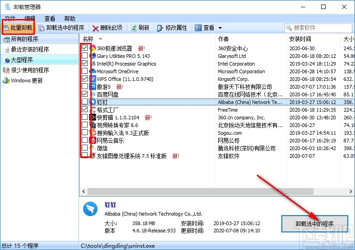The width and height of the screenshot is (355, 250).
Task: Check the Glary Utilities PRO checkbox
Action: coord(84,56)
